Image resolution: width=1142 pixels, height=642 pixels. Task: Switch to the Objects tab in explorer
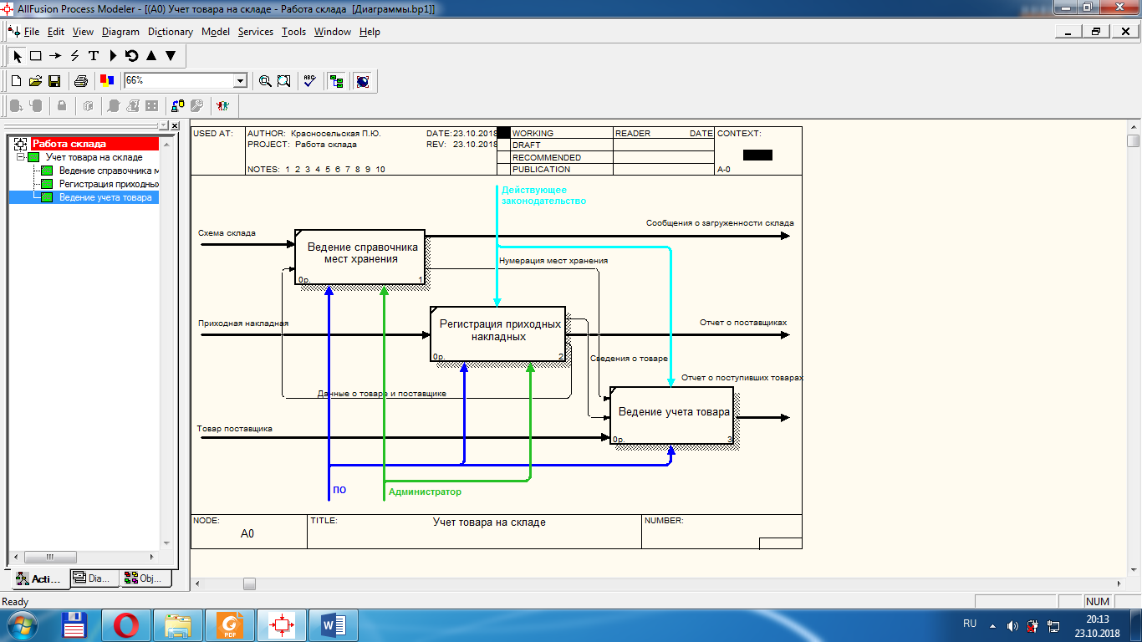click(x=145, y=578)
